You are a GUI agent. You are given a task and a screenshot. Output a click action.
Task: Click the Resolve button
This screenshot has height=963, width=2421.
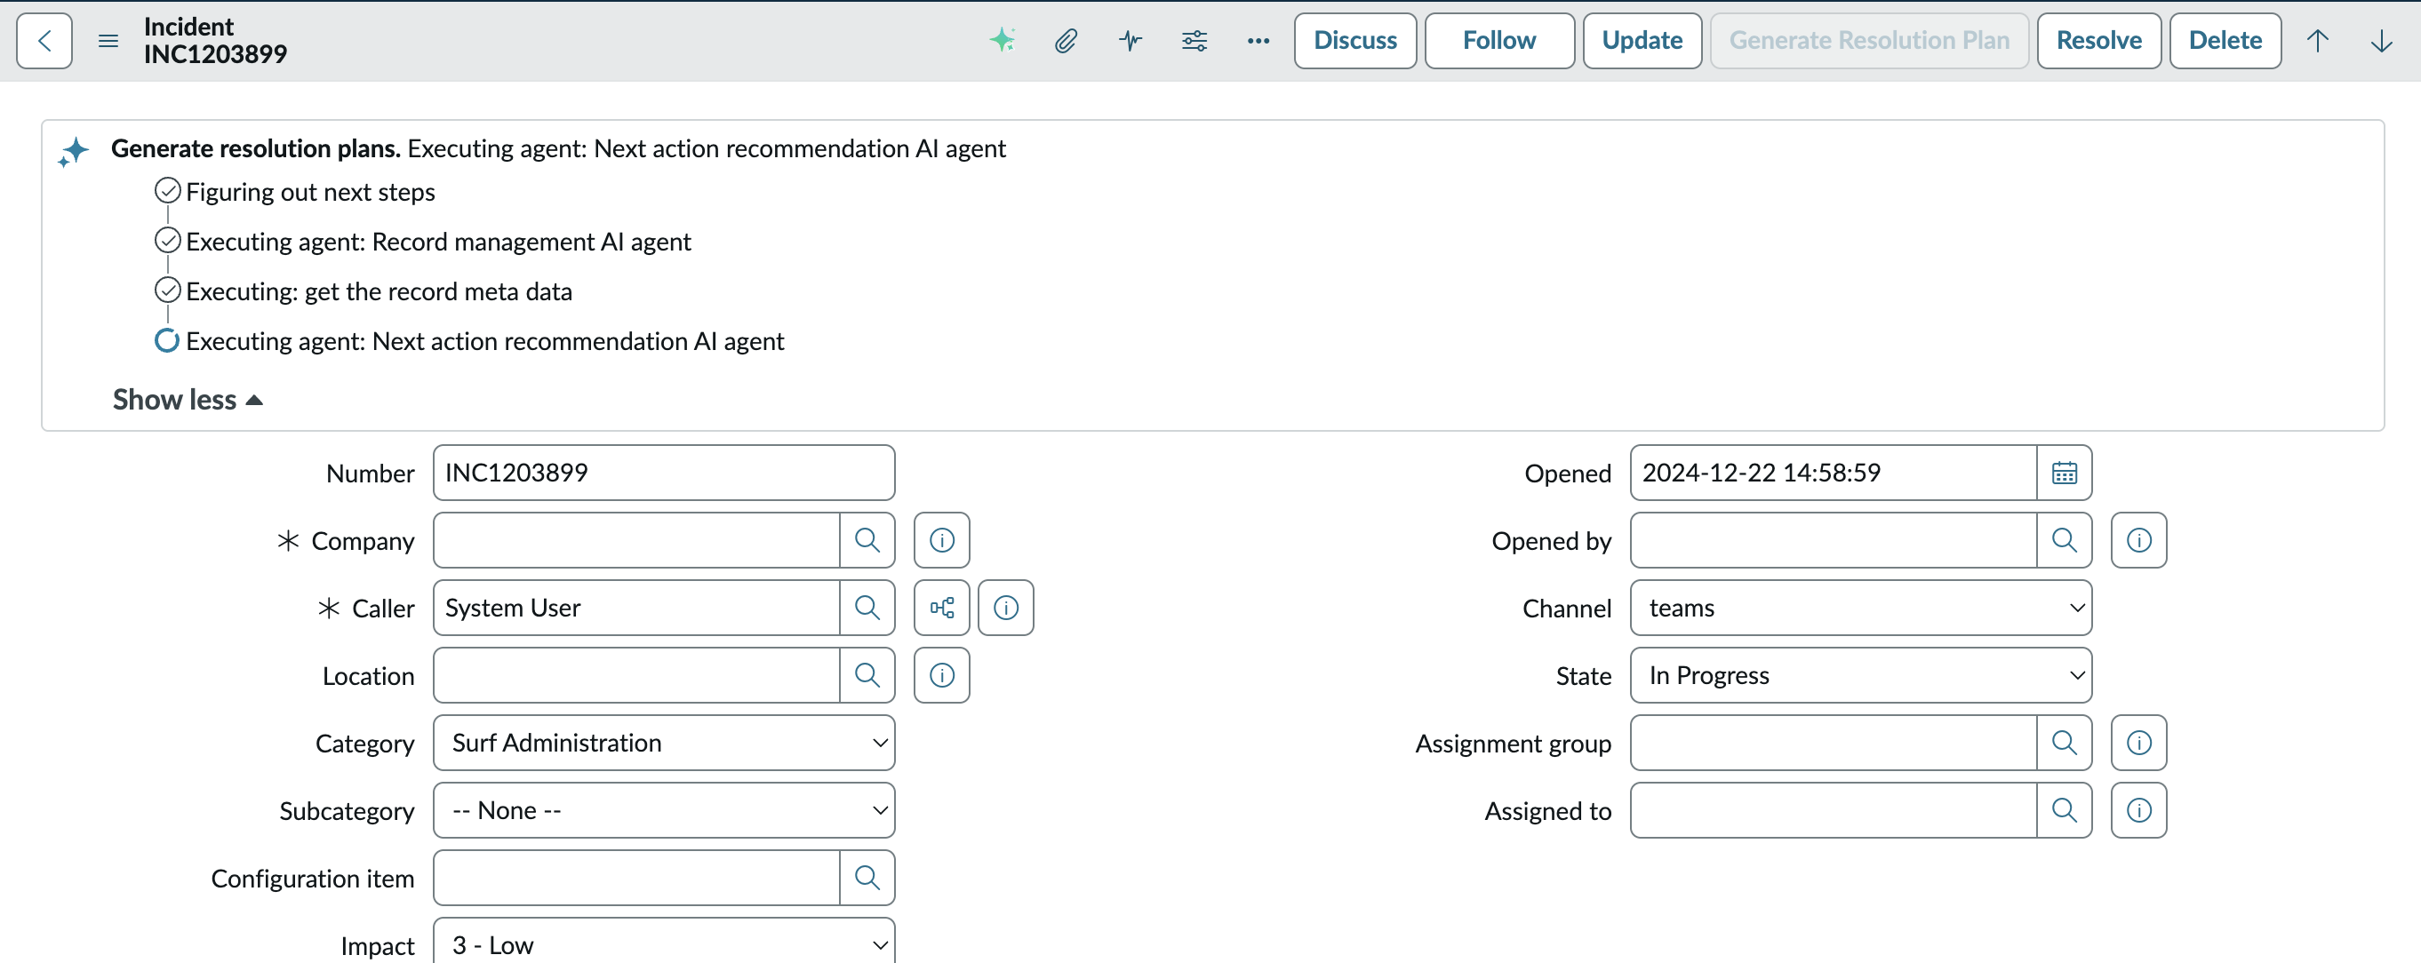click(x=2098, y=40)
